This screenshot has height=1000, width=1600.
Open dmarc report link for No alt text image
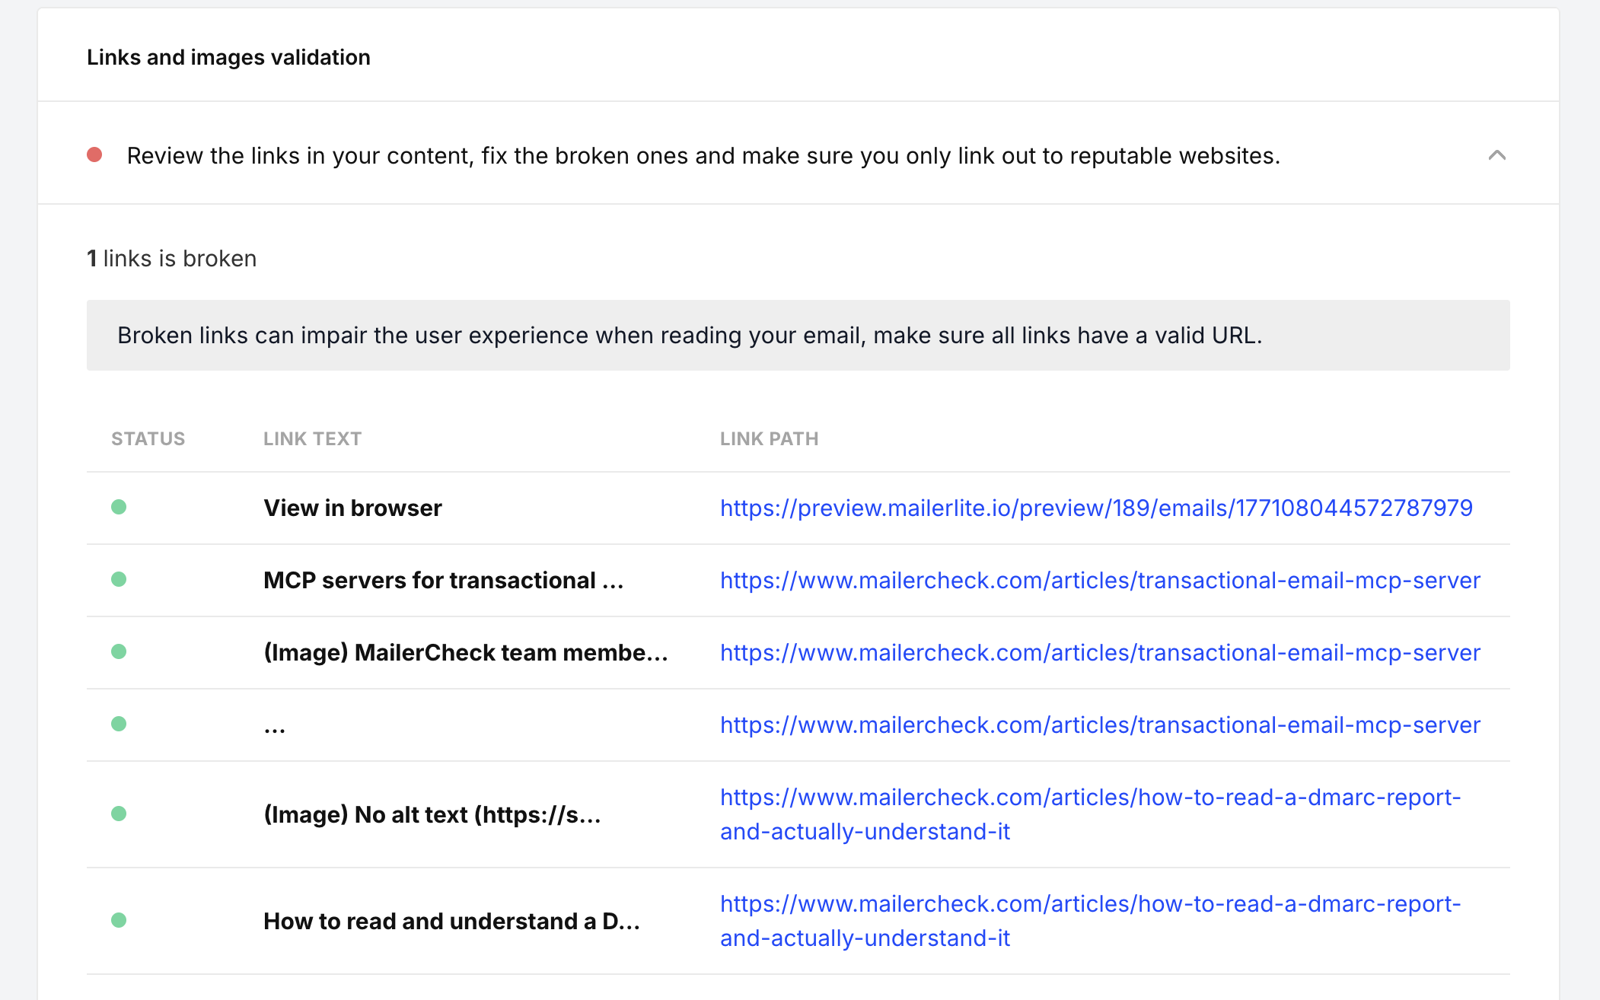(1090, 798)
